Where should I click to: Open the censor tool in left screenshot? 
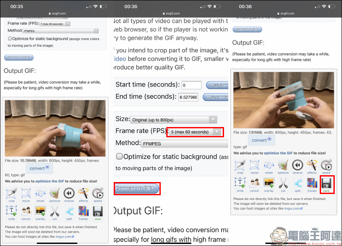26,213
